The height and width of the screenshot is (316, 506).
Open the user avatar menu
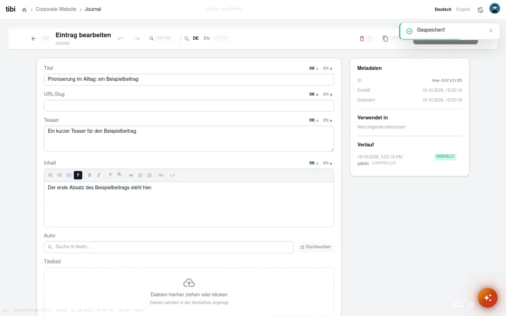coord(495,8)
